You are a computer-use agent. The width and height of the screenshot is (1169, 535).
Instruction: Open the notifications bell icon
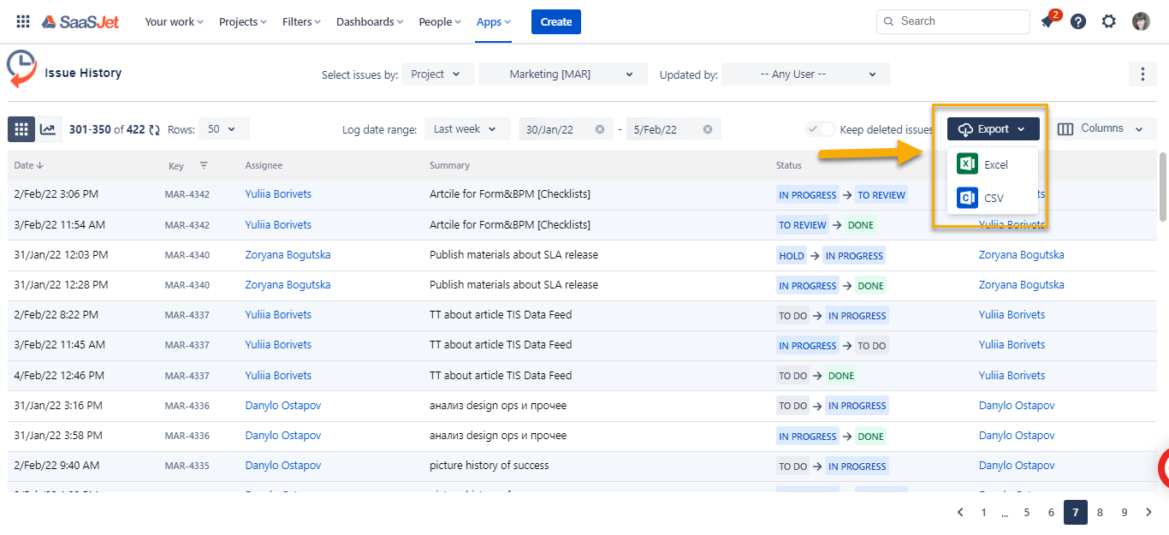pyautogui.click(x=1047, y=21)
